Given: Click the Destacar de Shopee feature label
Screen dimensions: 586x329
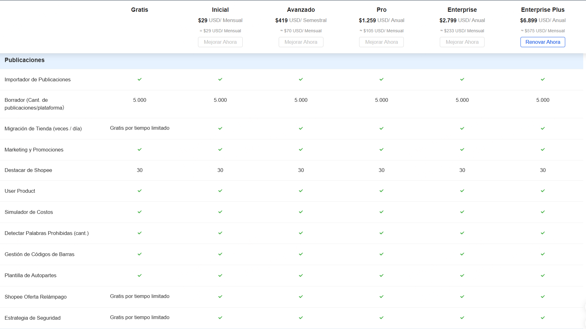Looking at the screenshot, I should click(28, 170).
